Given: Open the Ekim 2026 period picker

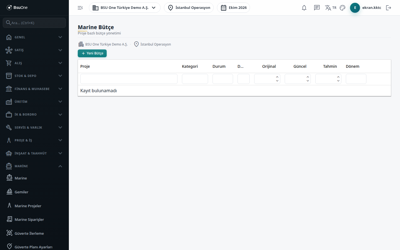Looking at the screenshot, I should pyautogui.click(x=233, y=8).
